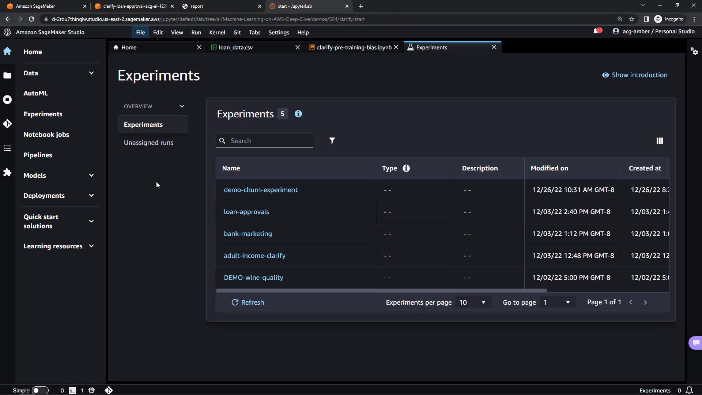Switch to clarify-pre-training-bias.ipynb tab
Screen dimensions: 702x395
pyautogui.click(x=354, y=48)
